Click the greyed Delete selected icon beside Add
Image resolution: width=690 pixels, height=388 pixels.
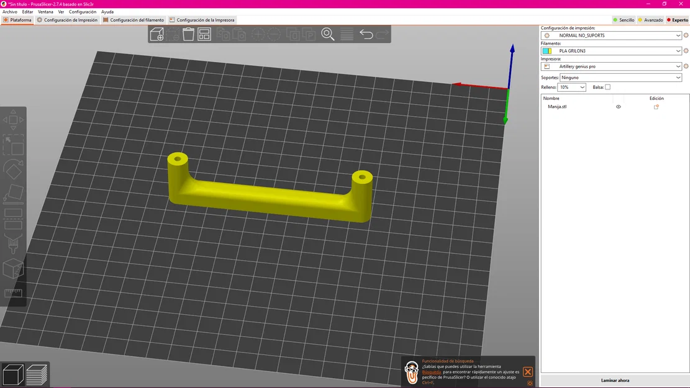click(x=173, y=34)
